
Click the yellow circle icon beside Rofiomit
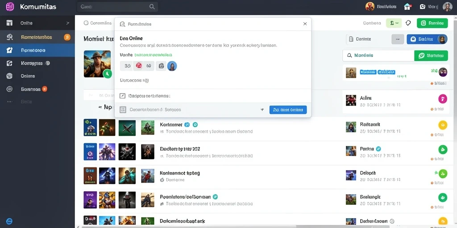[x=442, y=125]
